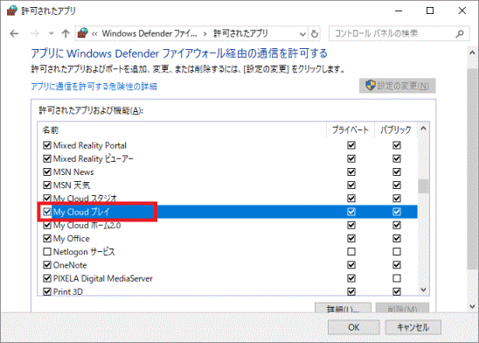479x343 pixels.
Task: Sort list by 名前 column header
Action: 50,129
